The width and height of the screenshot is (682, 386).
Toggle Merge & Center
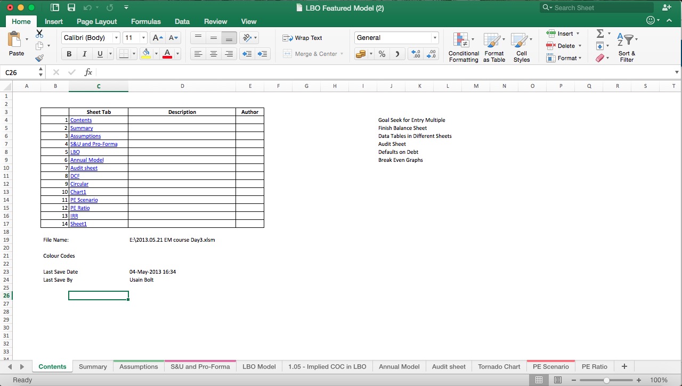(313, 54)
